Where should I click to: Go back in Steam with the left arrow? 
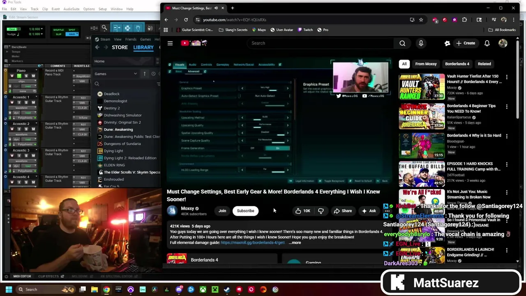97,47
